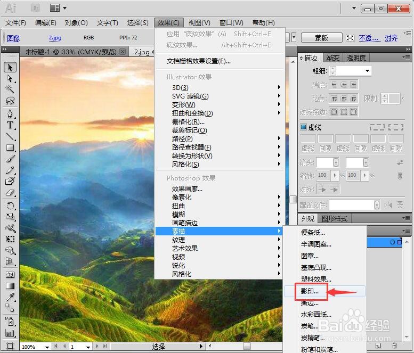This screenshot has width=414, height=353.
Task: Choose the first 边角 corner join button
Action: tap(334, 98)
